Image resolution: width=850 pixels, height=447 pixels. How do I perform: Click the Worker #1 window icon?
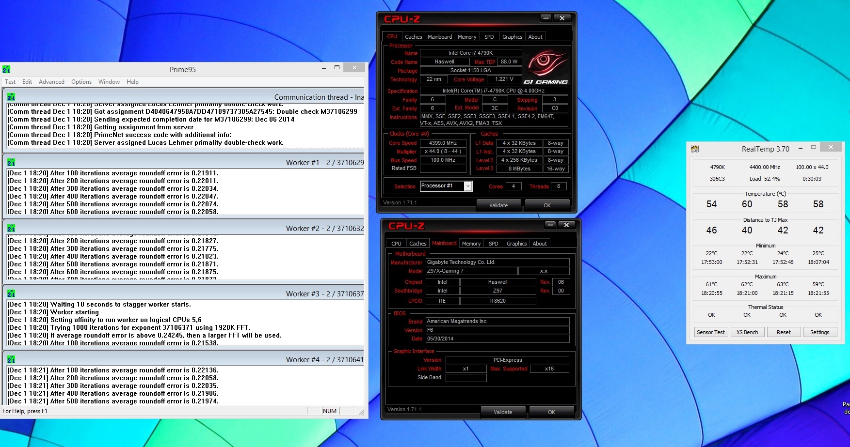(x=11, y=162)
